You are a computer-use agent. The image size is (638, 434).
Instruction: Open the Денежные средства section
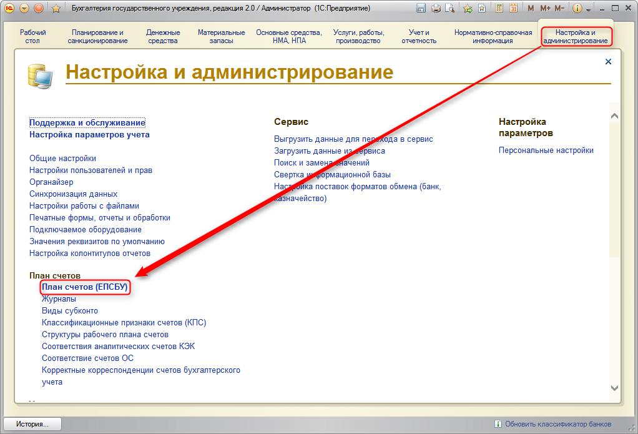click(x=163, y=37)
